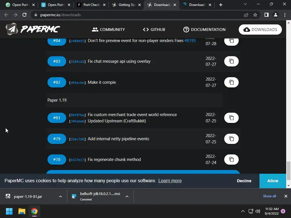
Task: Open commit b327e17 link
Action: (x=77, y=160)
